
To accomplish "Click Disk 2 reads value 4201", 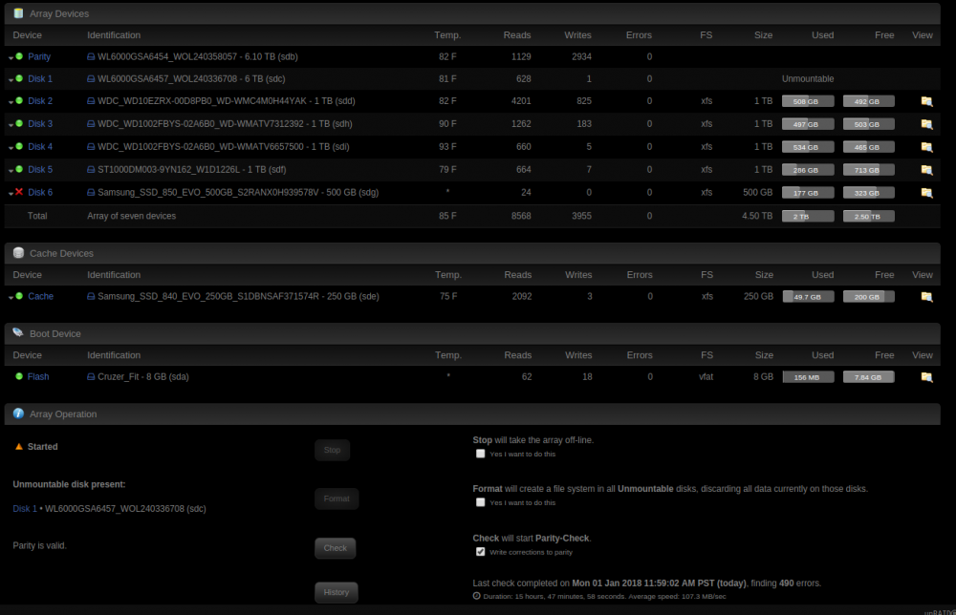I will [521, 101].
